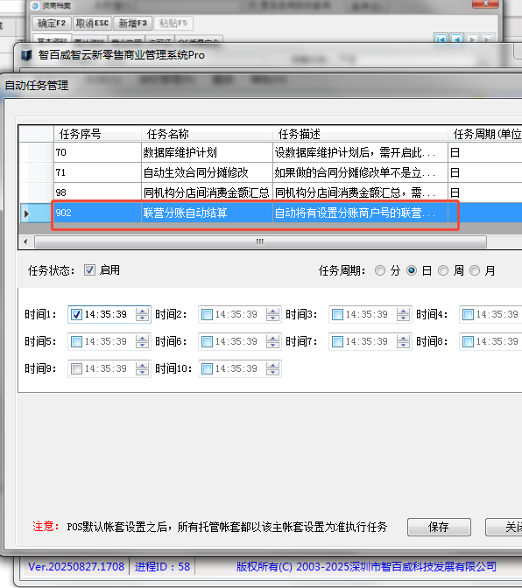
Task: Click the task table horizontal scrollbar thumb
Action: (260, 241)
